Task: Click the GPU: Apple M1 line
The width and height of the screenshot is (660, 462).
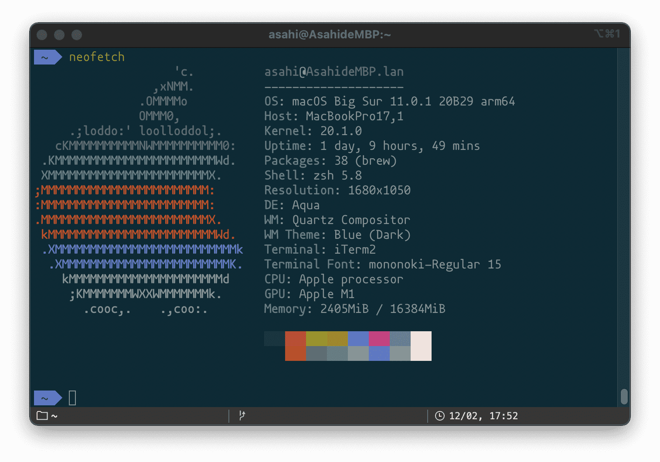Action: [x=310, y=294]
